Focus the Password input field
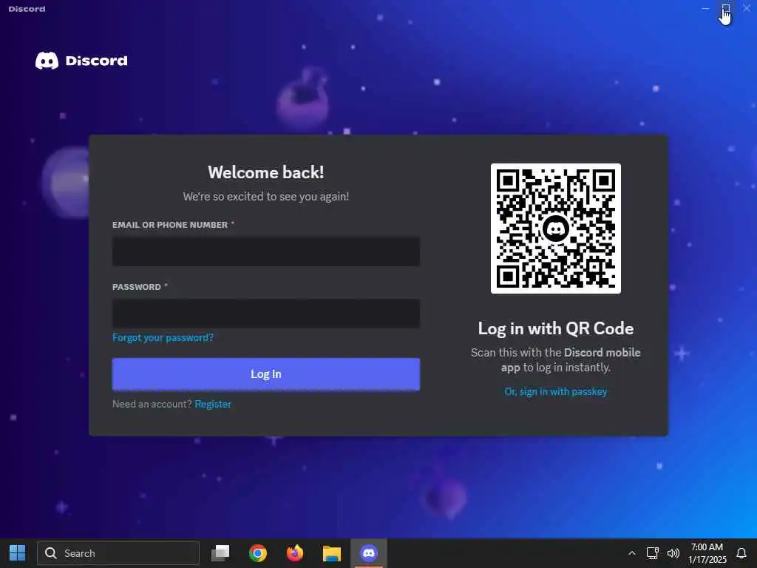Viewport: 757px width, 568px height. 266,314
